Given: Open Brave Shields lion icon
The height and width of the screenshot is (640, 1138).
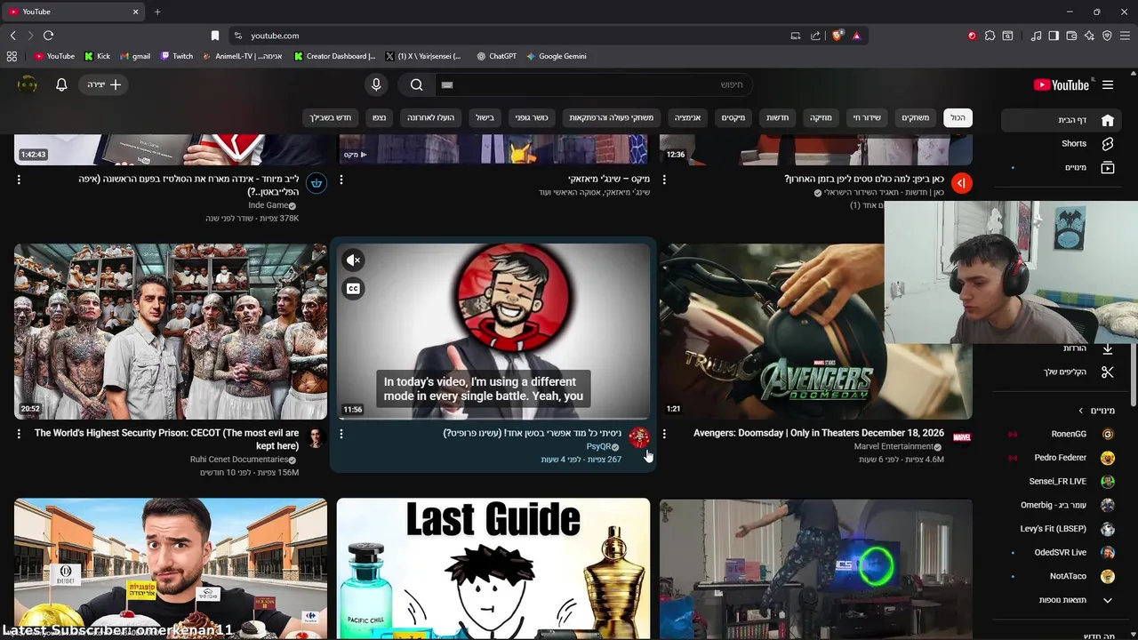Looking at the screenshot, I should point(837,36).
